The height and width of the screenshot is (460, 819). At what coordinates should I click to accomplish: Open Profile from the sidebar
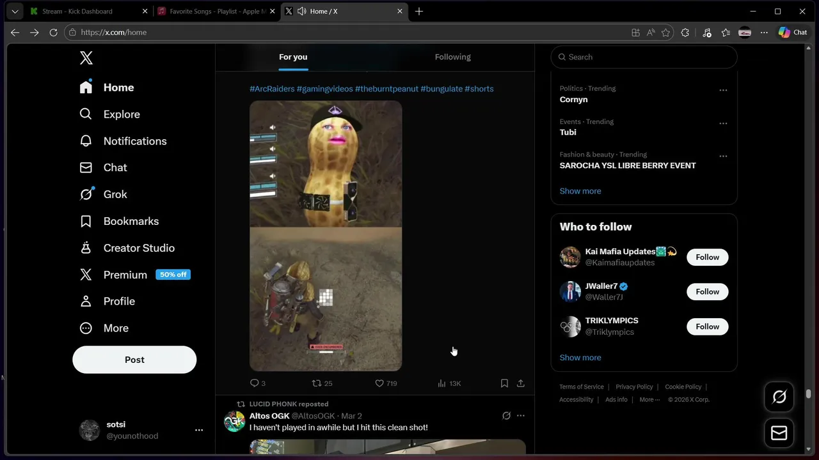coord(107,301)
